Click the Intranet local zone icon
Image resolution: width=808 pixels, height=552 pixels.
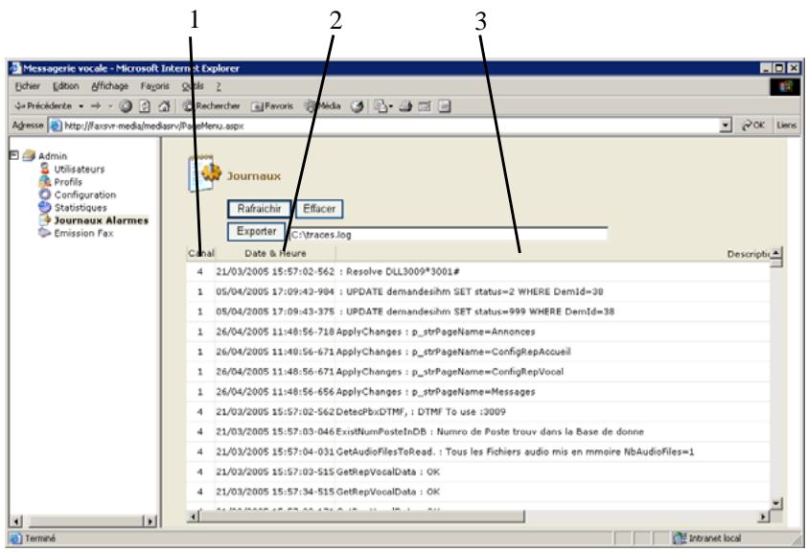tap(680, 538)
